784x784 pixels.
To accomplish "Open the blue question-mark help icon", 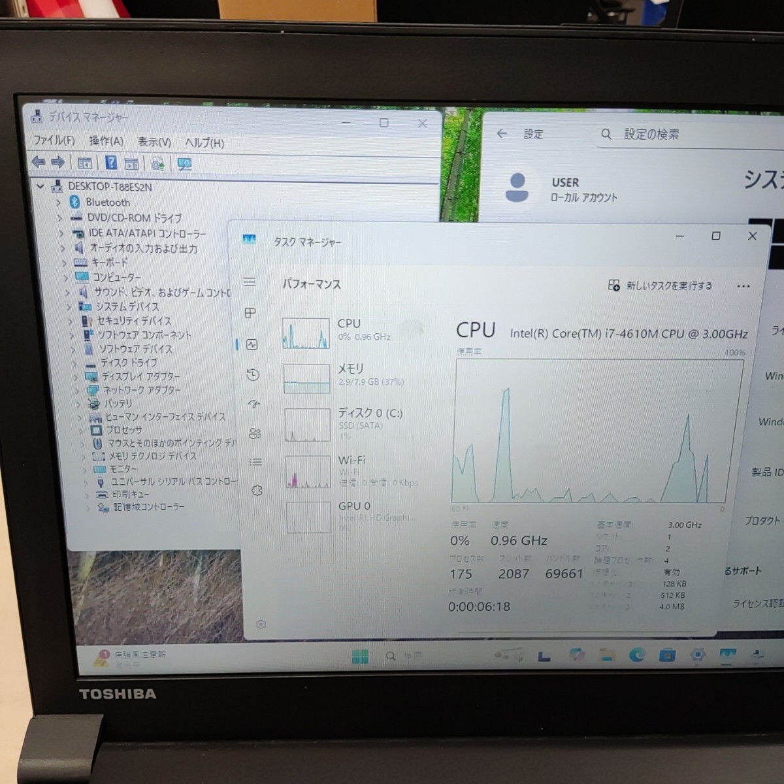I will 112,163.
